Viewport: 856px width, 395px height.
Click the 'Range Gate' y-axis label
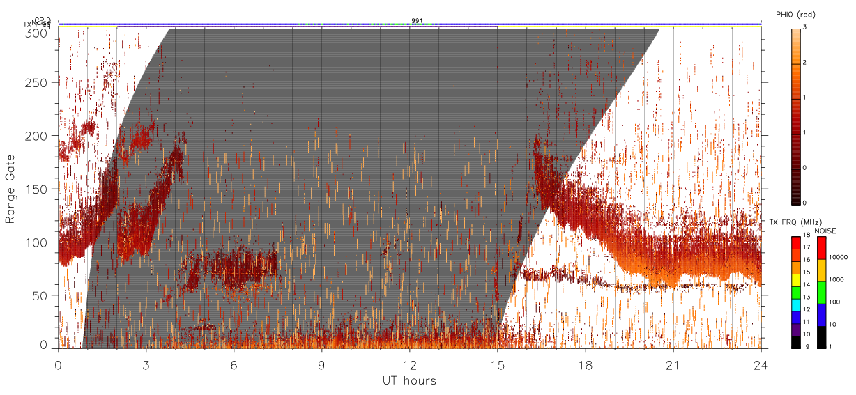coord(10,189)
